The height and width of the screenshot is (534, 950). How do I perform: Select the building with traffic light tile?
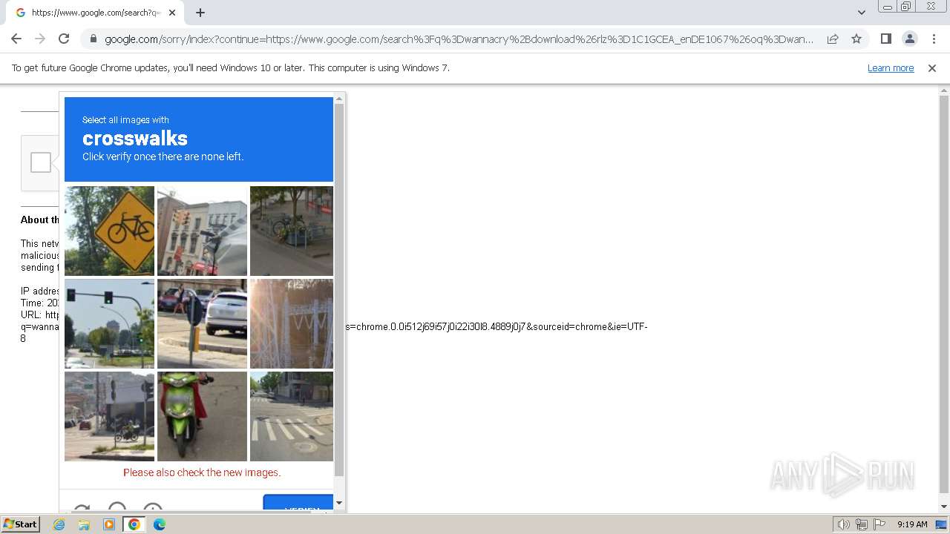(x=202, y=231)
